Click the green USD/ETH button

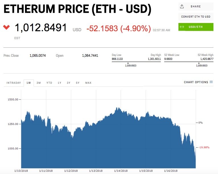[x=196, y=27]
